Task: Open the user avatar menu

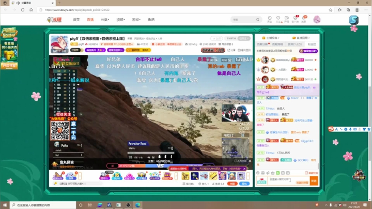Action: pos(317,20)
